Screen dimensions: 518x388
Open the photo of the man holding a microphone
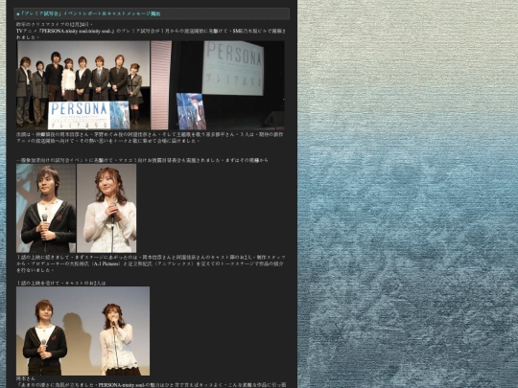46,209
